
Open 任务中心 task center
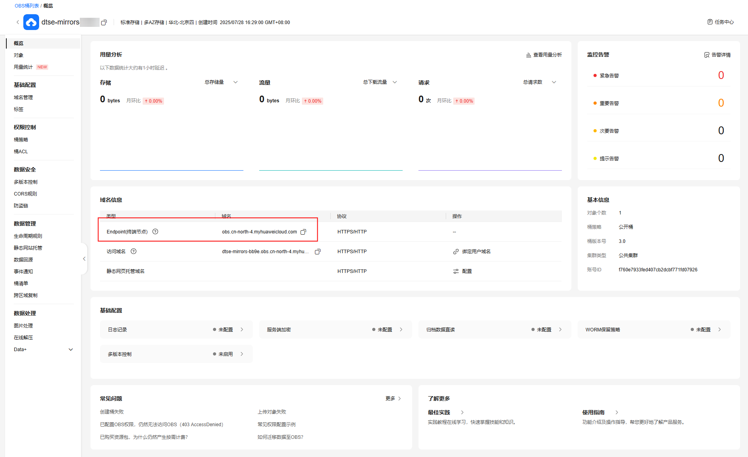[720, 22]
